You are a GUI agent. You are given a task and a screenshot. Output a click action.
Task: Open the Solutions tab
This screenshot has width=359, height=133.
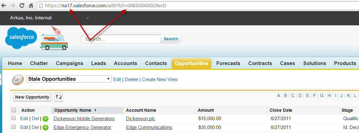(x=315, y=63)
